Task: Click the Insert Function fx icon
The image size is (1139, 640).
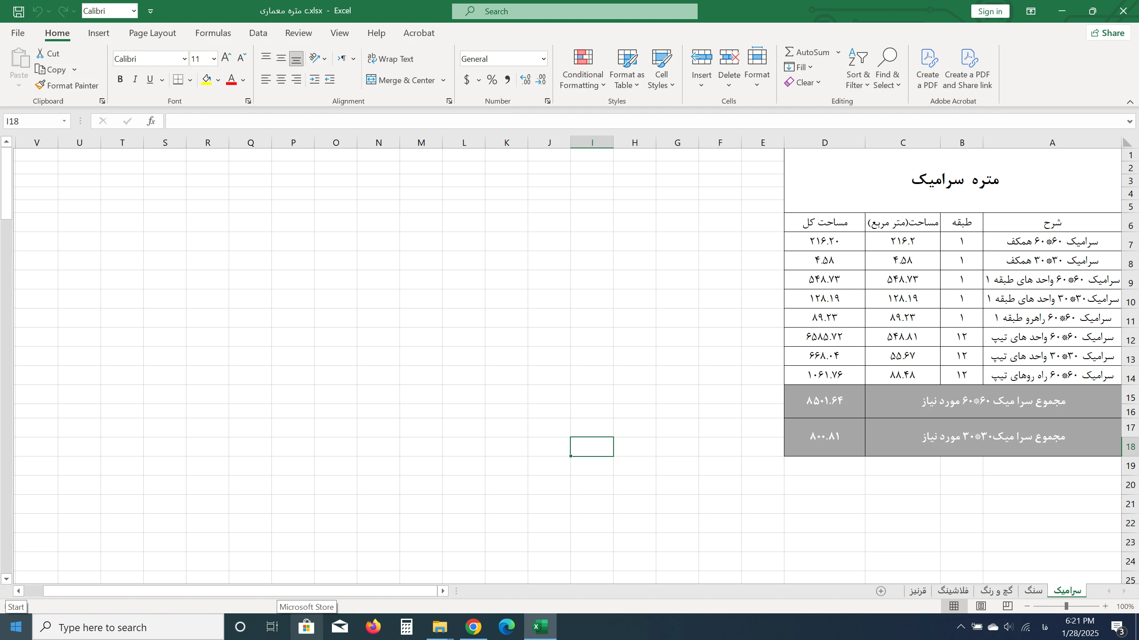Action: pyautogui.click(x=151, y=121)
